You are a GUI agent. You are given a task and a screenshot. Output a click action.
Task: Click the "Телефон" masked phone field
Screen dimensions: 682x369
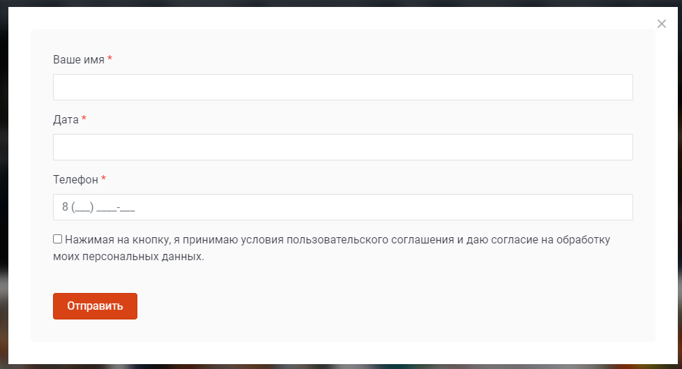342,207
